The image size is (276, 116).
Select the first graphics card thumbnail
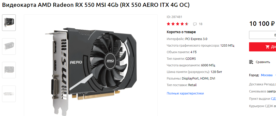(x=9, y=23)
